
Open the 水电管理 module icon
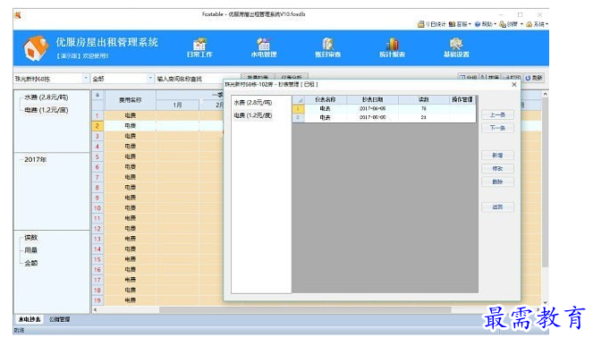[x=264, y=44]
